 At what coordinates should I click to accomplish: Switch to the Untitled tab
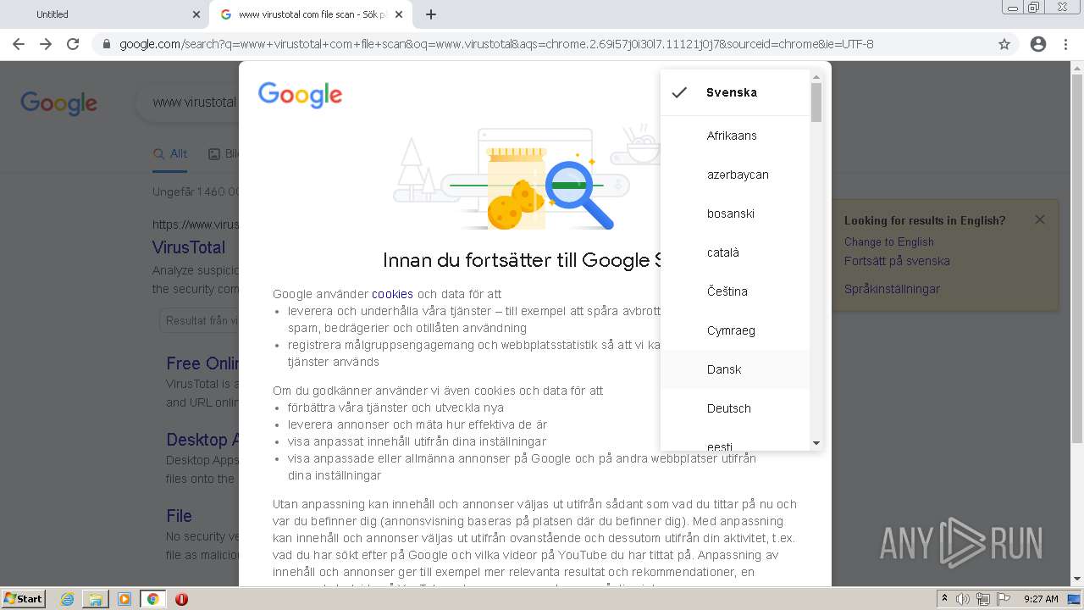coord(106,14)
